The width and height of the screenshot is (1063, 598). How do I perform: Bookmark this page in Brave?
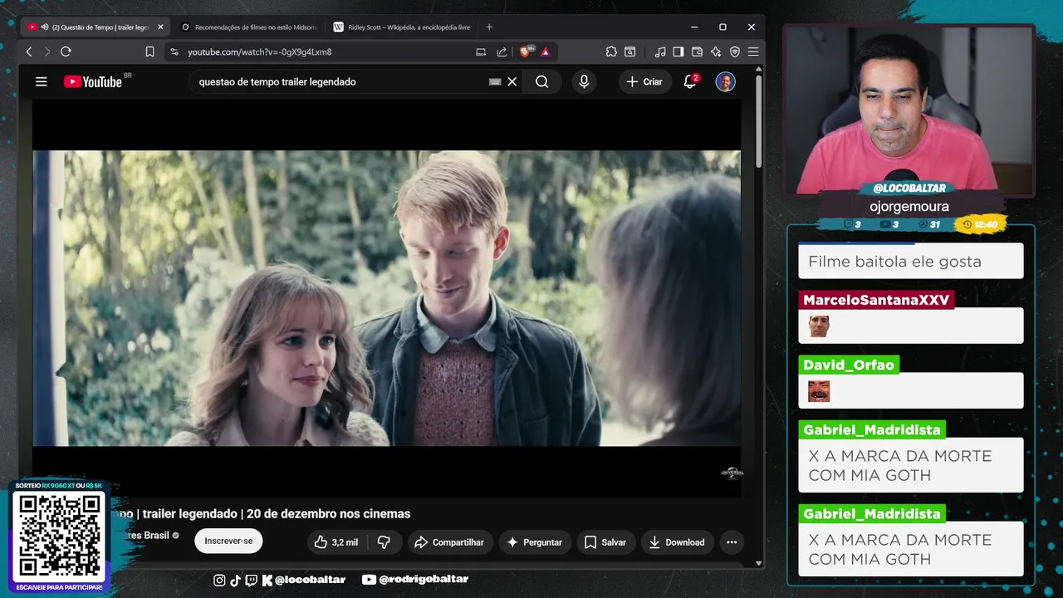[149, 51]
